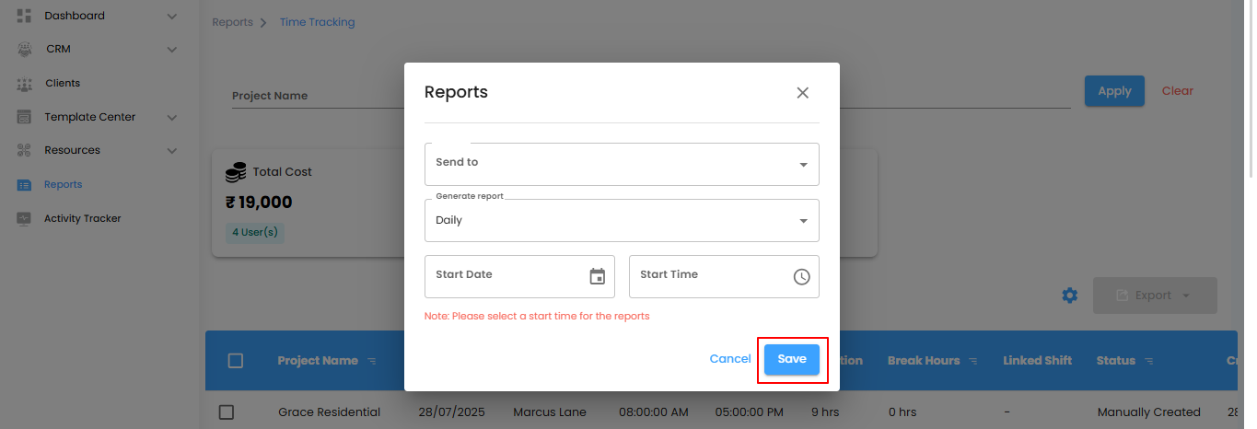Click the Grace Residential project cell

330,412
